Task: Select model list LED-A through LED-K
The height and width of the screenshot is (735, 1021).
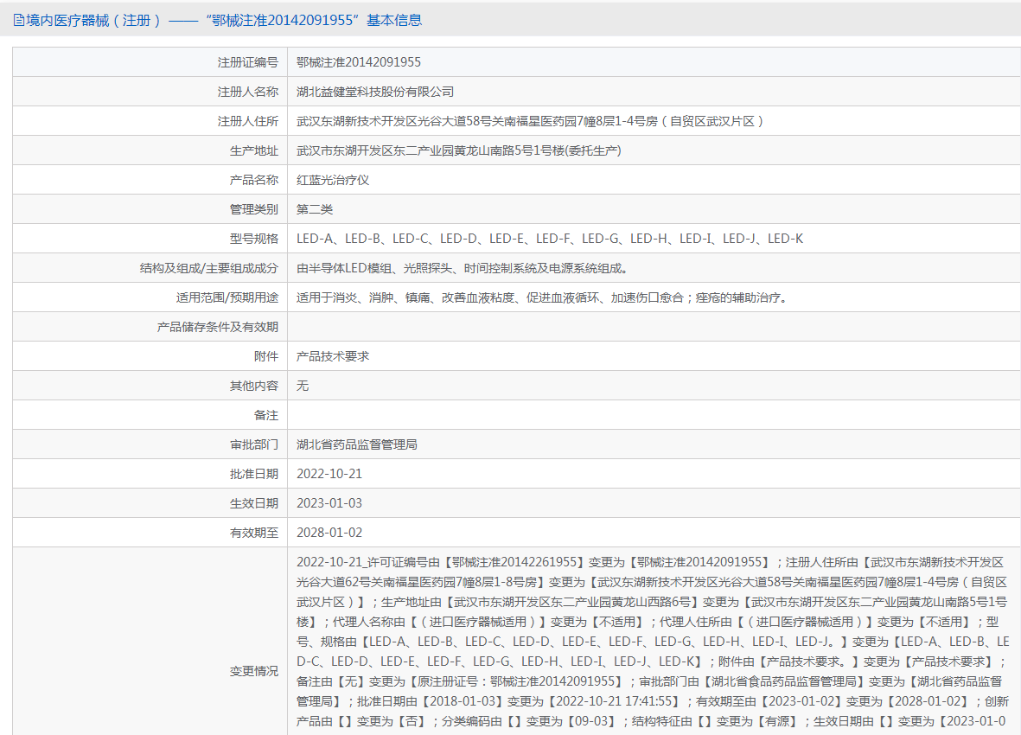Action: 550,239
